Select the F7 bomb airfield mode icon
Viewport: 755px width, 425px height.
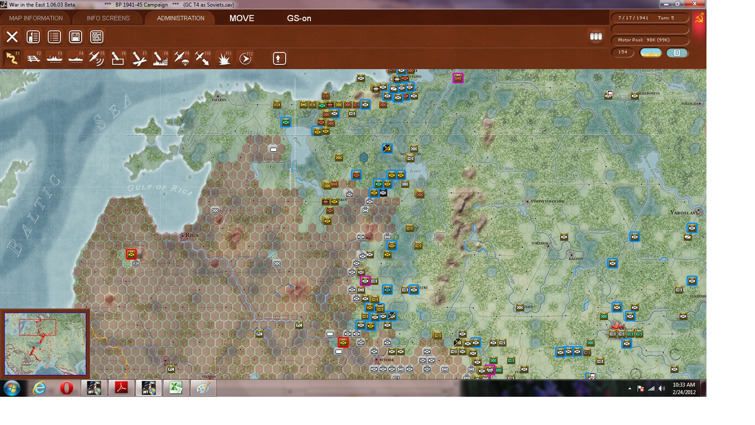[139, 58]
